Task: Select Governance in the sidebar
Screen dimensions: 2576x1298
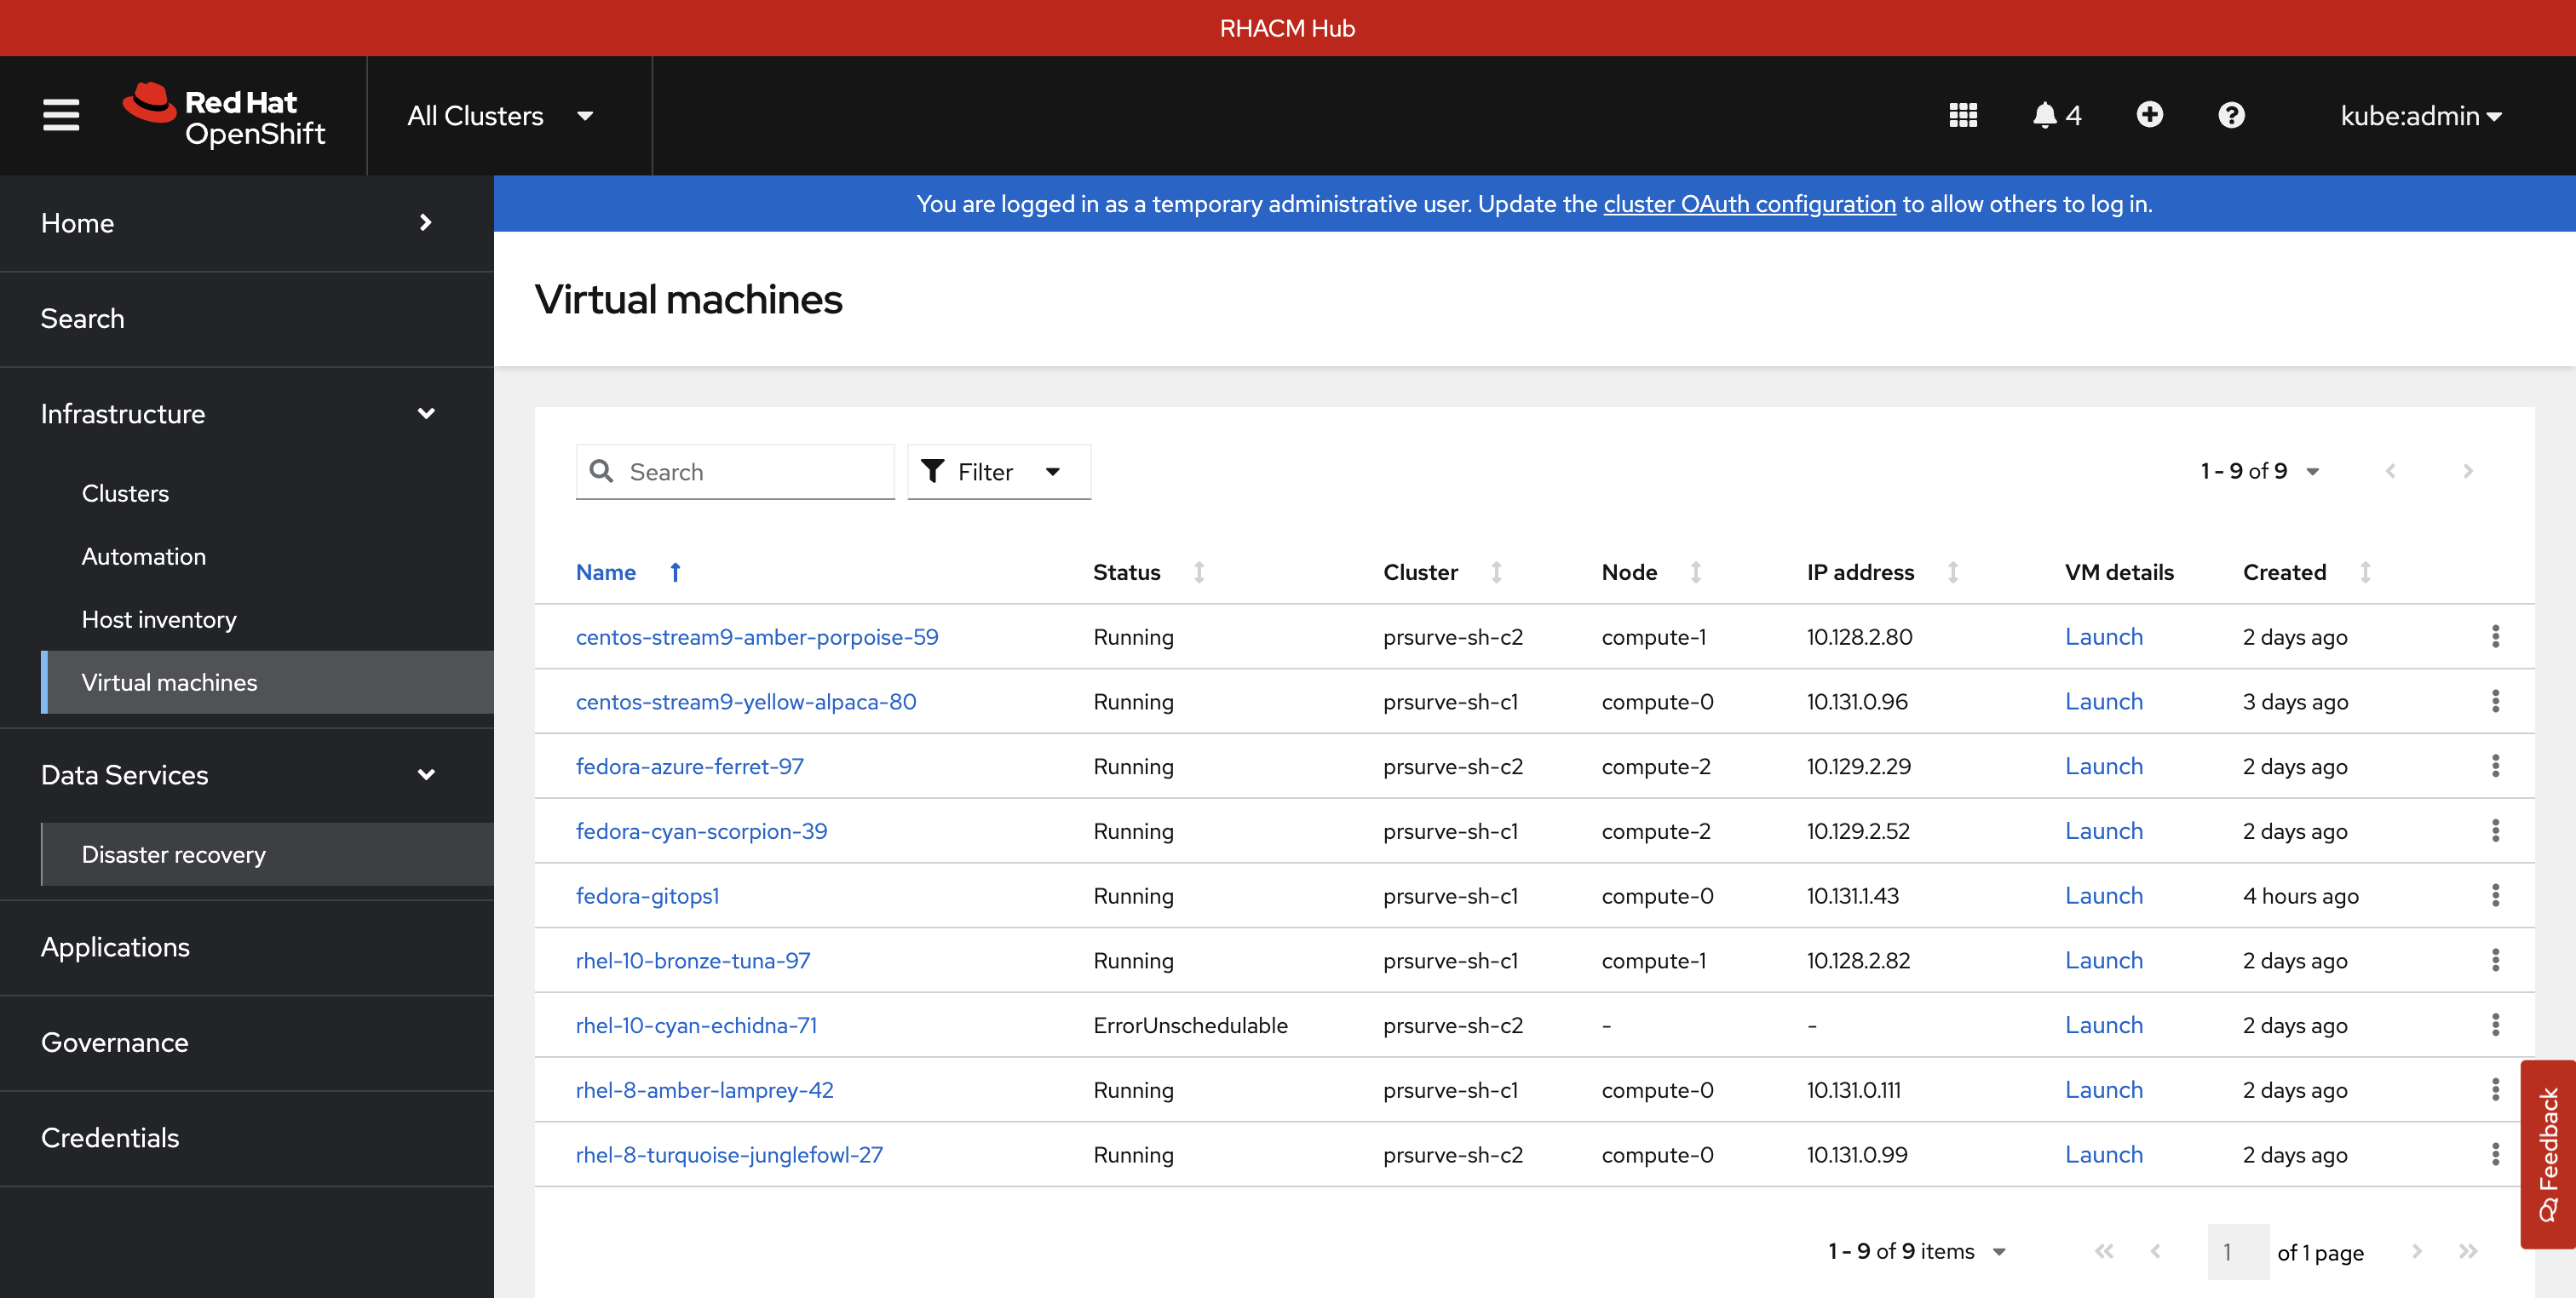Action: click(x=114, y=1042)
